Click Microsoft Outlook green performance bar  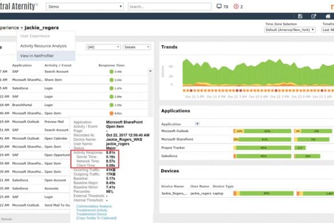(x=268, y=131)
